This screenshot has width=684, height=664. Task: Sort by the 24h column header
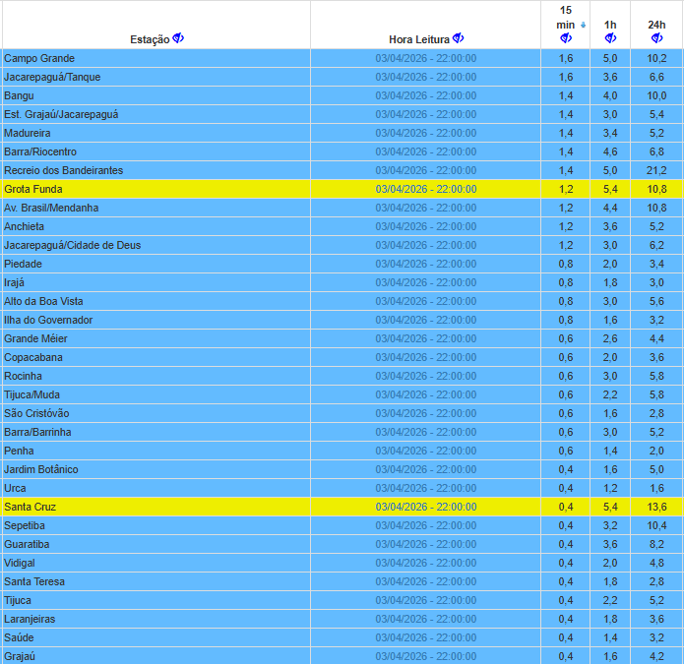point(656,25)
